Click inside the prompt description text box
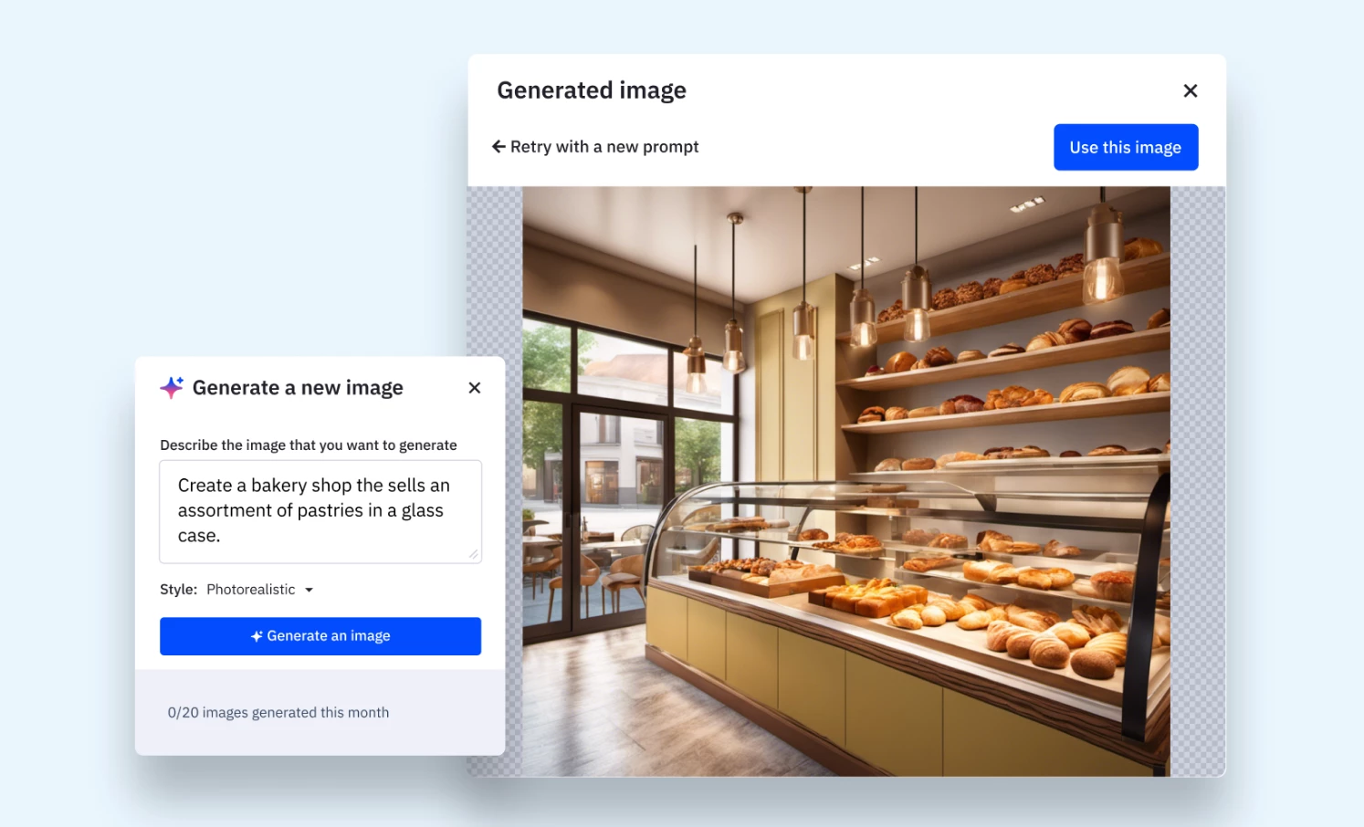 point(320,511)
